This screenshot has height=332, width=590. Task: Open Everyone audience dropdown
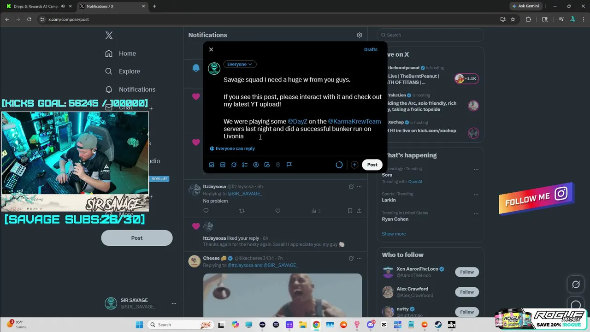[240, 65]
